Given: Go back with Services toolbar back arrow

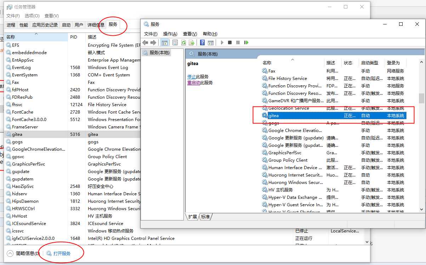Looking at the screenshot, I should [x=145, y=42].
